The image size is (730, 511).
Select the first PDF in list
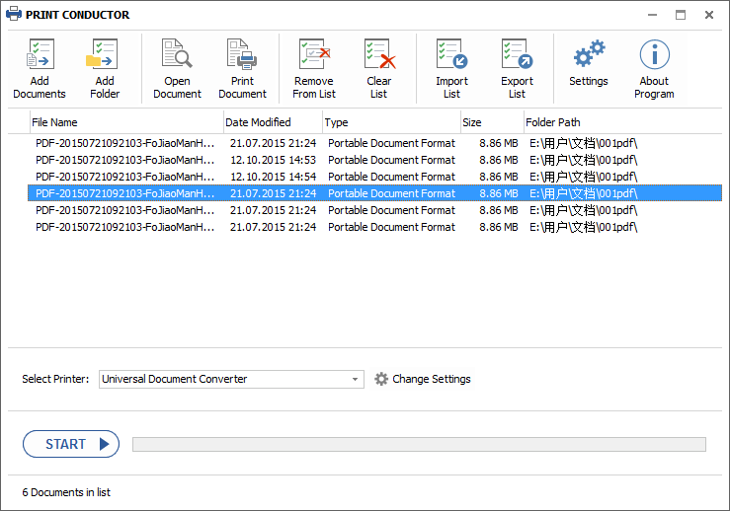(124, 143)
